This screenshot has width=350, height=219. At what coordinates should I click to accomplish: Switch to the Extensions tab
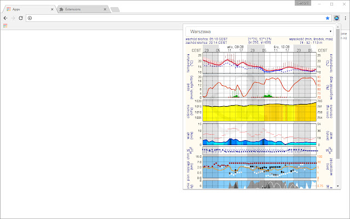tap(83, 9)
